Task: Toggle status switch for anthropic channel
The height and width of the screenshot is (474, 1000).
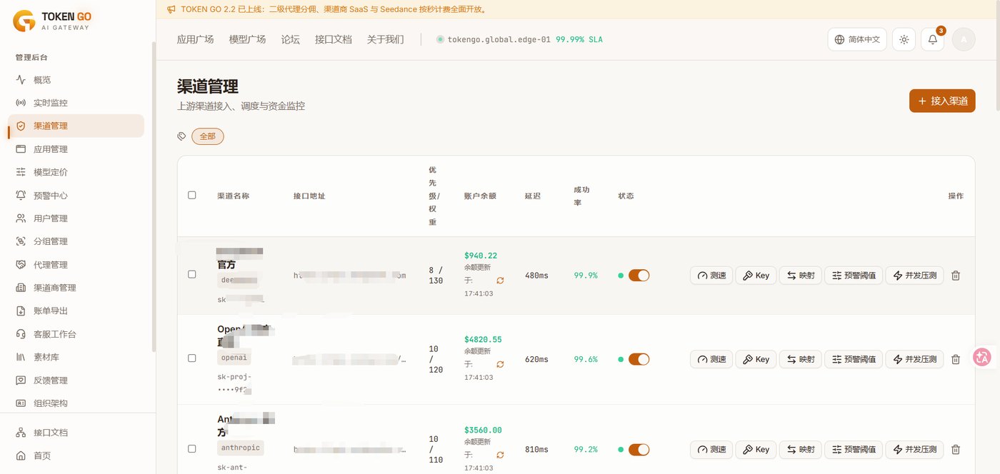Action: (x=639, y=449)
